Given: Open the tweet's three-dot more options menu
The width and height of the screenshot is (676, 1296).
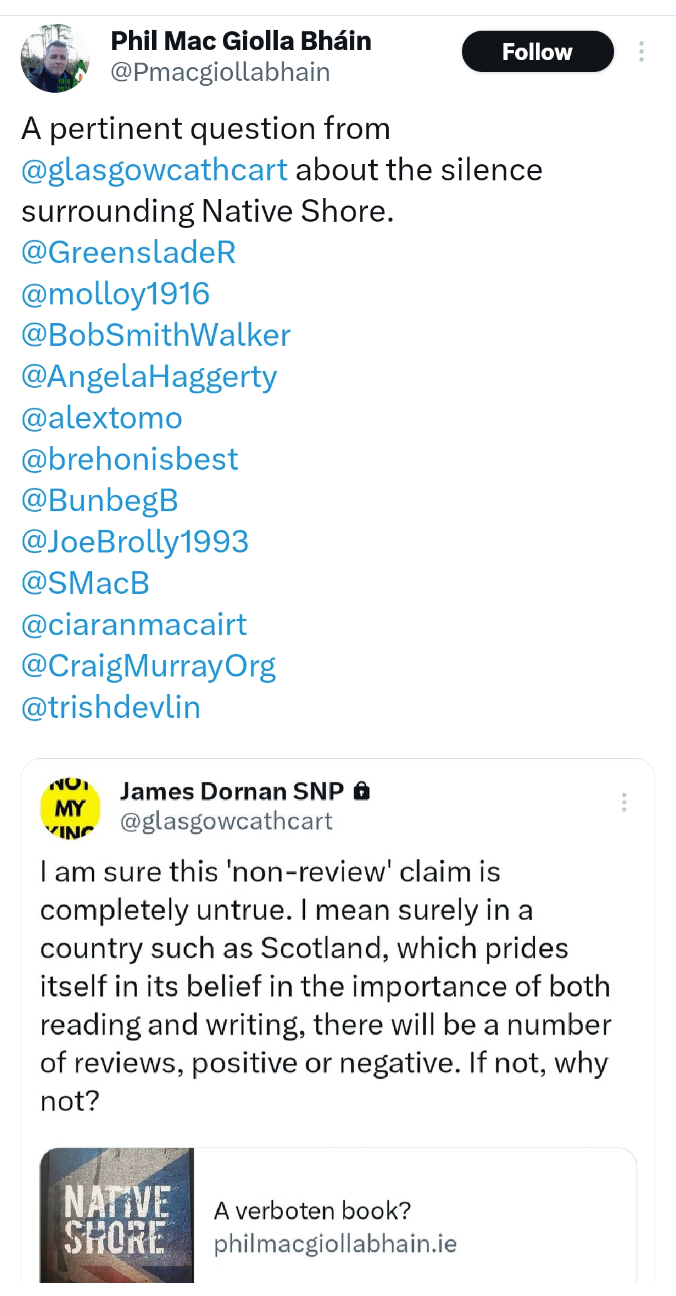Looking at the screenshot, I should (x=641, y=51).
